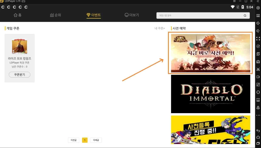Screen dimensions: 261x148
Task: Click the gamepad icon beside the LDPlayer title
Action: coord(23,1)
